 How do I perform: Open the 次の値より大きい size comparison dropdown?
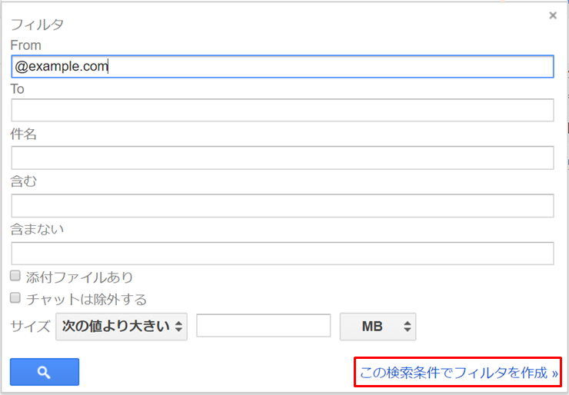(121, 326)
